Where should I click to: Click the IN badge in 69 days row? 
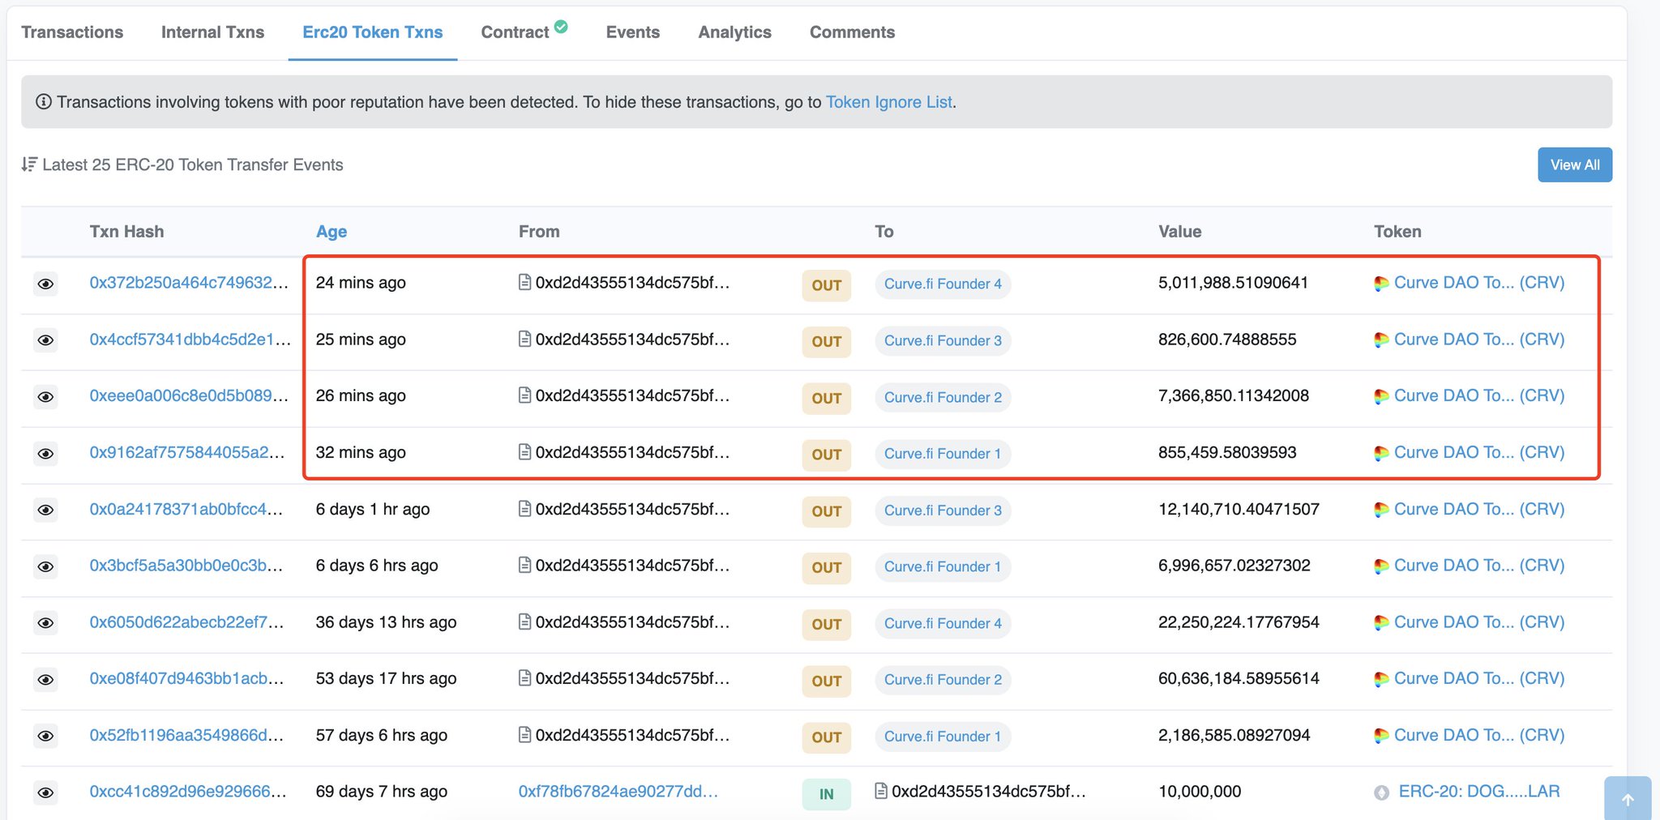point(826,794)
